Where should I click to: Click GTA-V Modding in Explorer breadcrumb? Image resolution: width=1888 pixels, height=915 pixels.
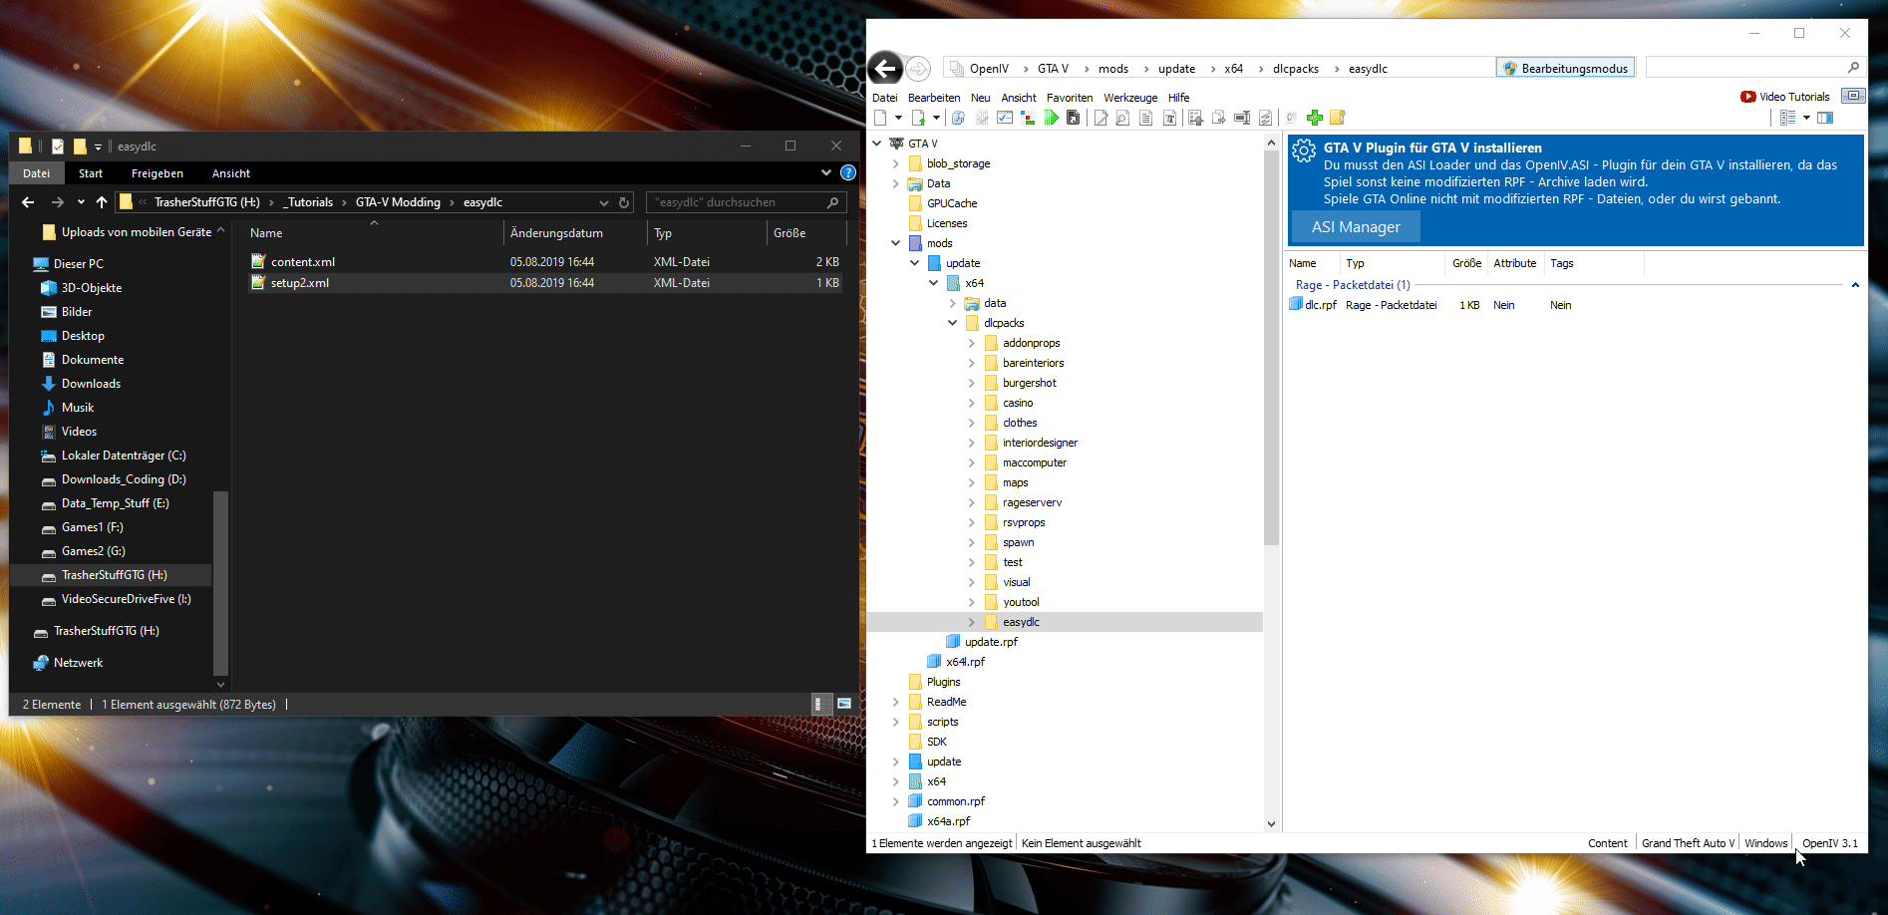point(398,202)
